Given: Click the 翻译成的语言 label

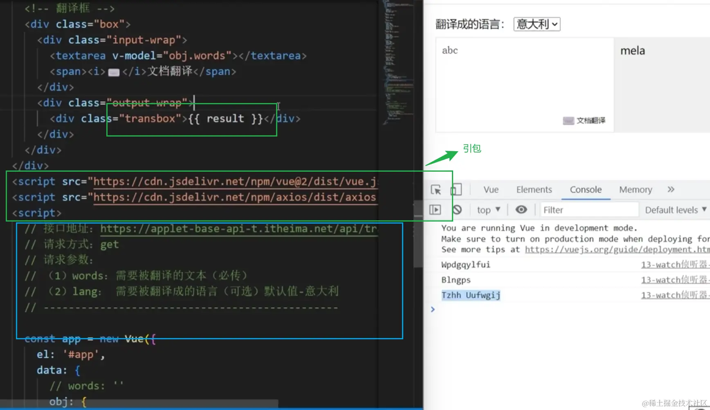Looking at the screenshot, I should 470,24.
